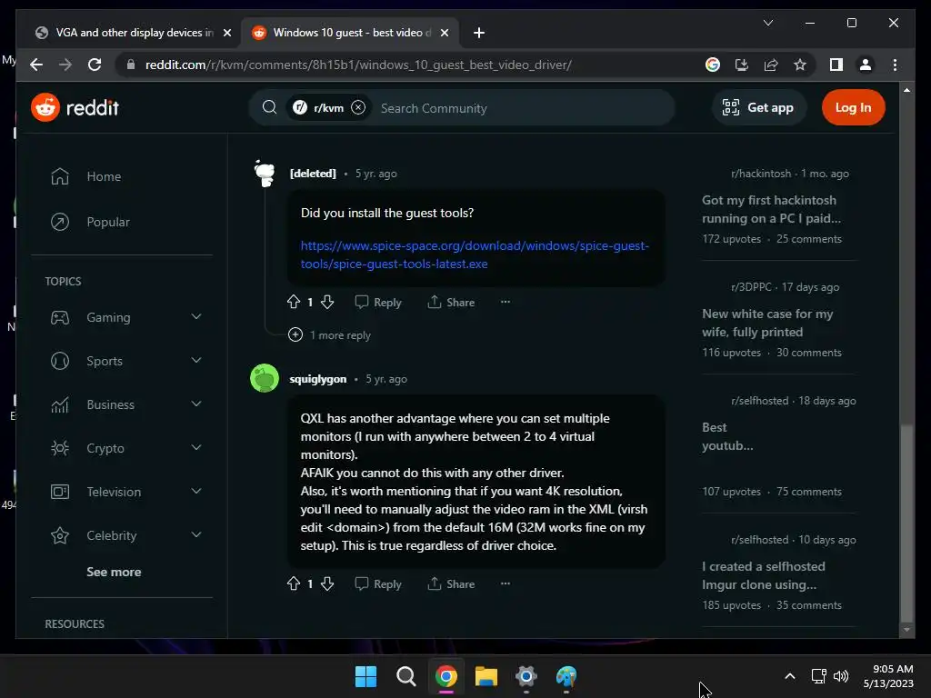
Task: Select the Windows 10 guest browser tab
Action: 350,33
